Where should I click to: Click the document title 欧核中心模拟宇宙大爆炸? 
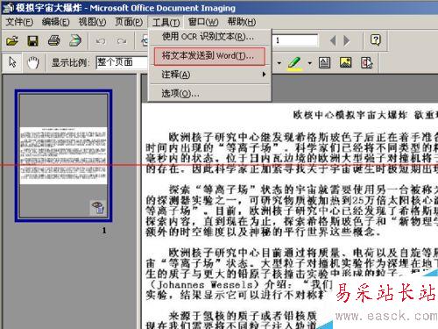pos(350,115)
